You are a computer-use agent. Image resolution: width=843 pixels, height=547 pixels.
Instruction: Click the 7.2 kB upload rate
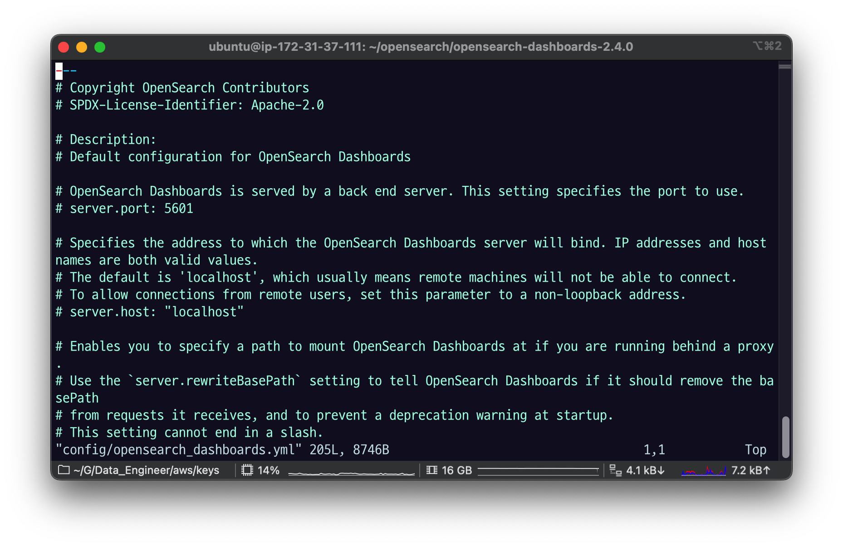[751, 470]
